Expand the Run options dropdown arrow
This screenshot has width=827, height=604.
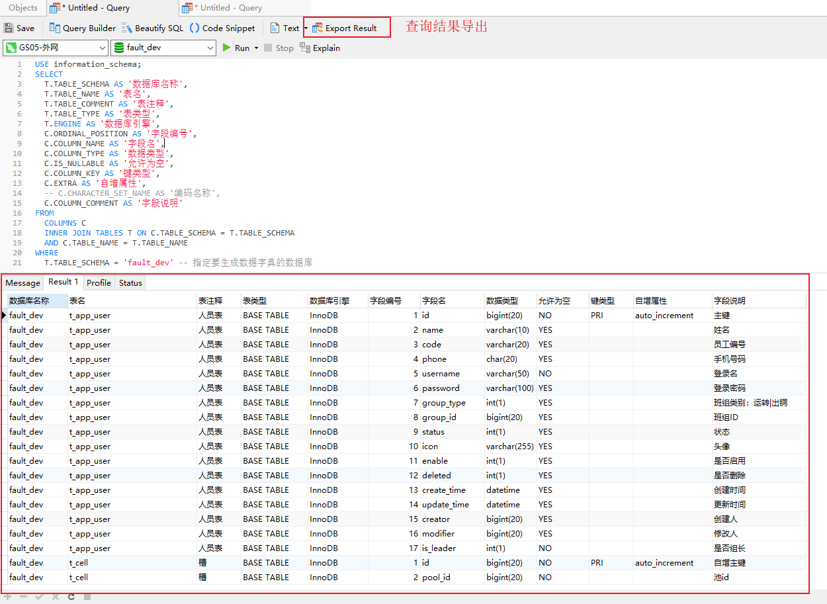(256, 48)
